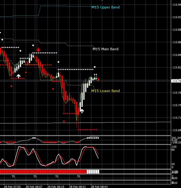181x188 pixels.
Task: Click the 28 Feb 08:07 time label
Action: coord(34,186)
